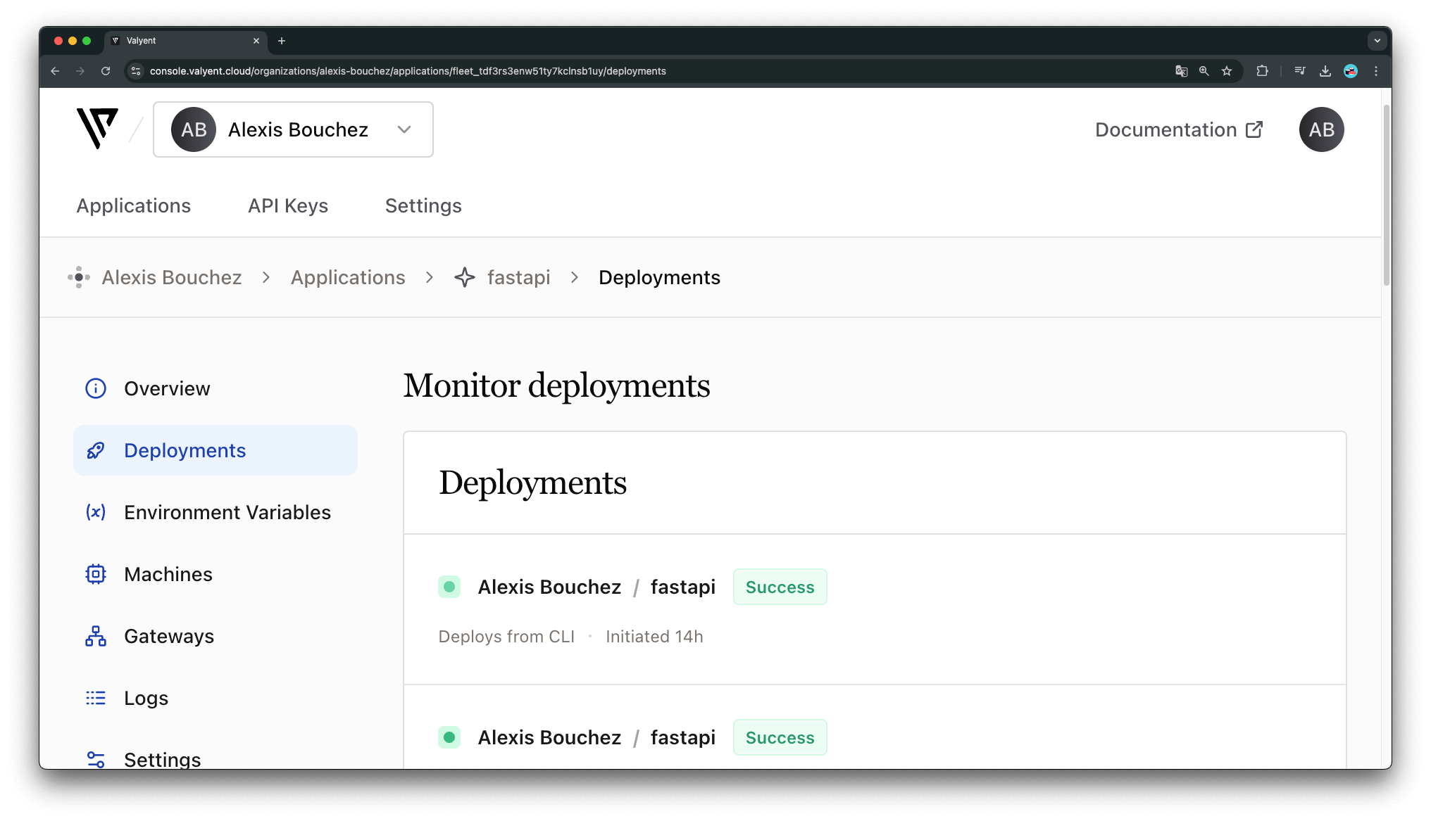This screenshot has width=1431, height=821.
Task: Switch to the API Keys tab
Action: pos(288,205)
